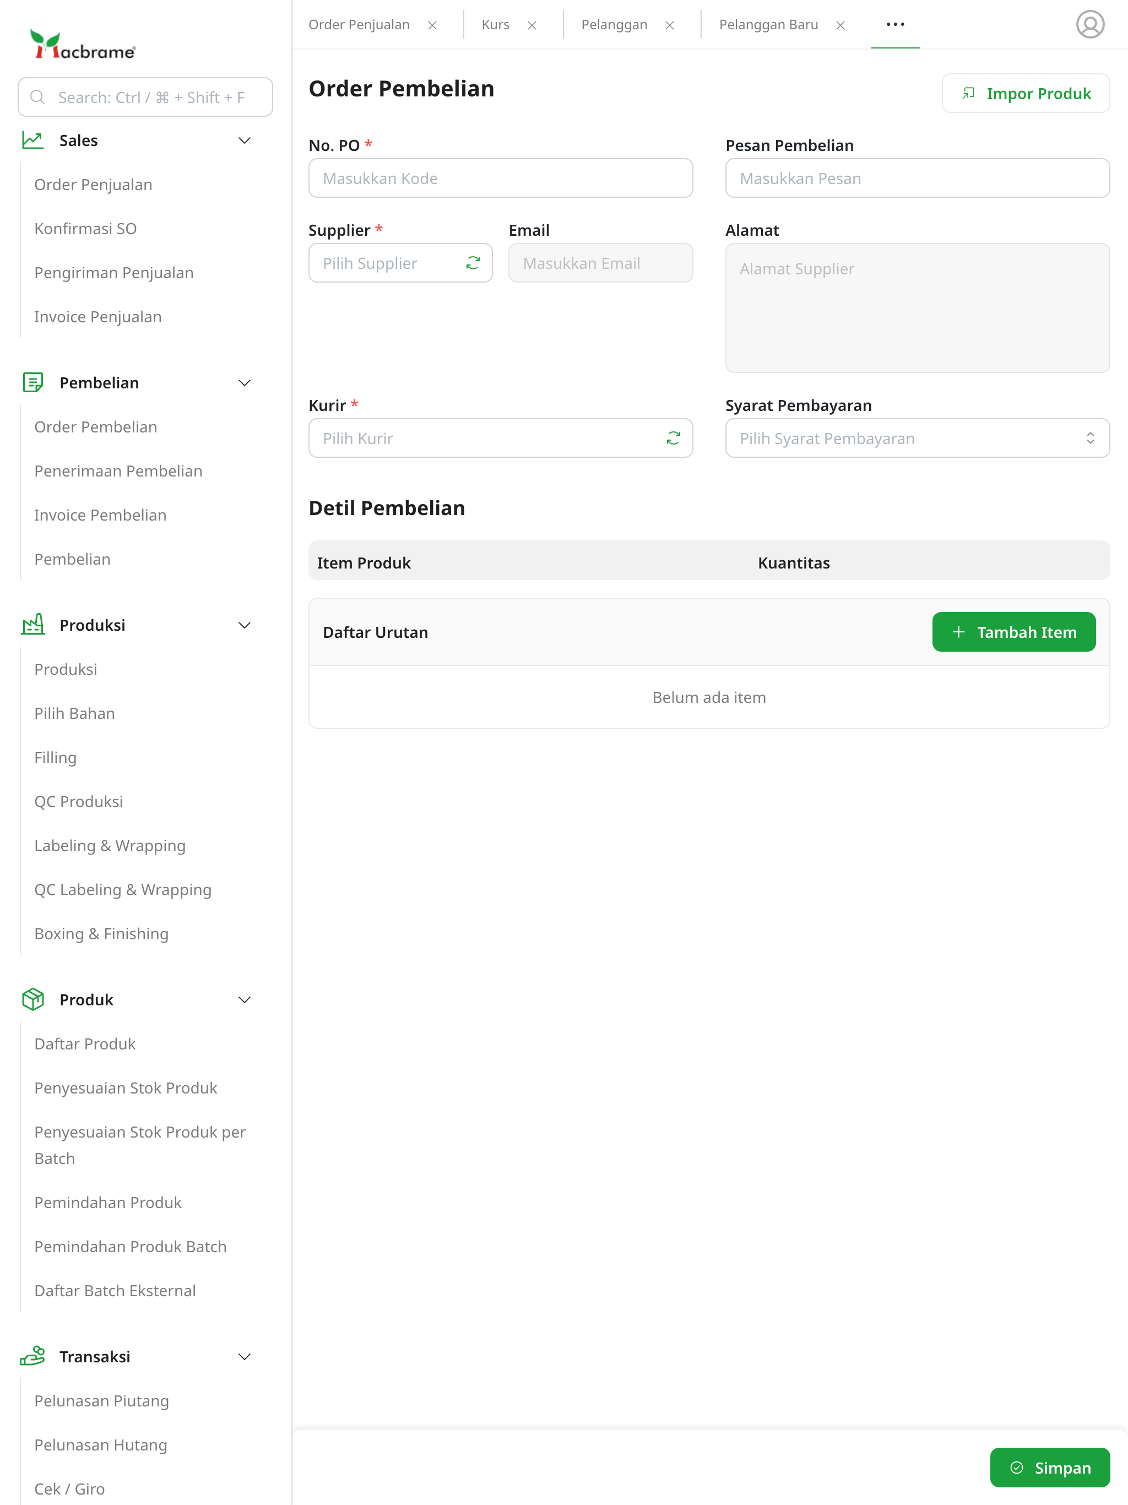Screen dimensions: 1128x1505
Task: Switch to the Pelanggan tab
Action: (x=614, y=24)
